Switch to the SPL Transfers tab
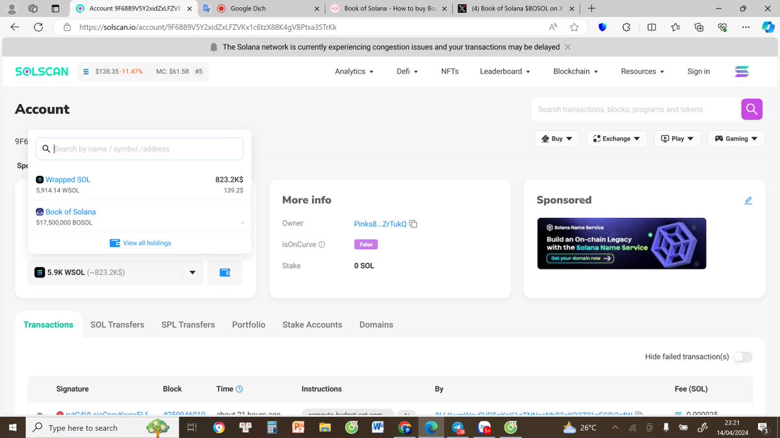 point(188,324)
